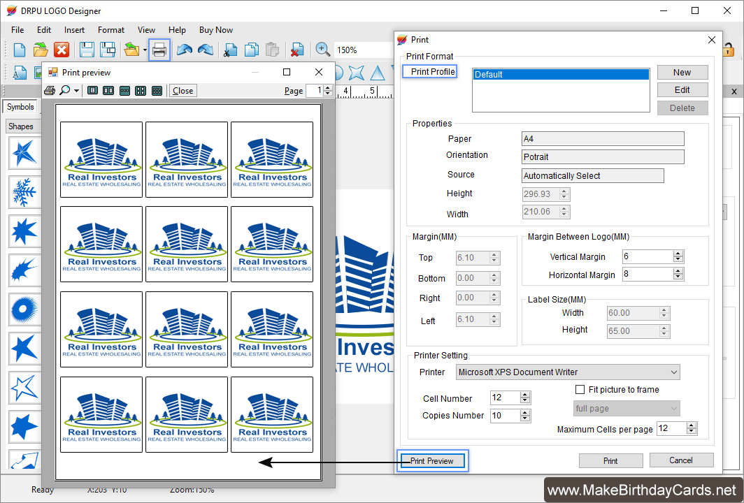Click the Zoom magnifier icon in main toolbar
This screenshot has height=503, width=744.
click(322, 50)
